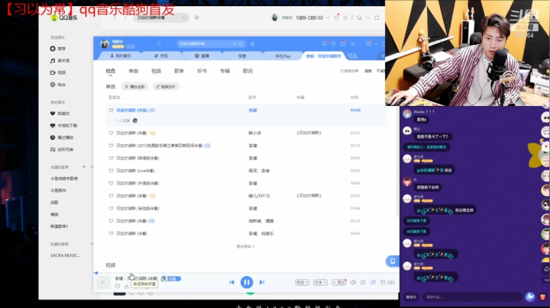Go back using KuGou back arrow
The image size is (550, 308).
coord(159,43)
